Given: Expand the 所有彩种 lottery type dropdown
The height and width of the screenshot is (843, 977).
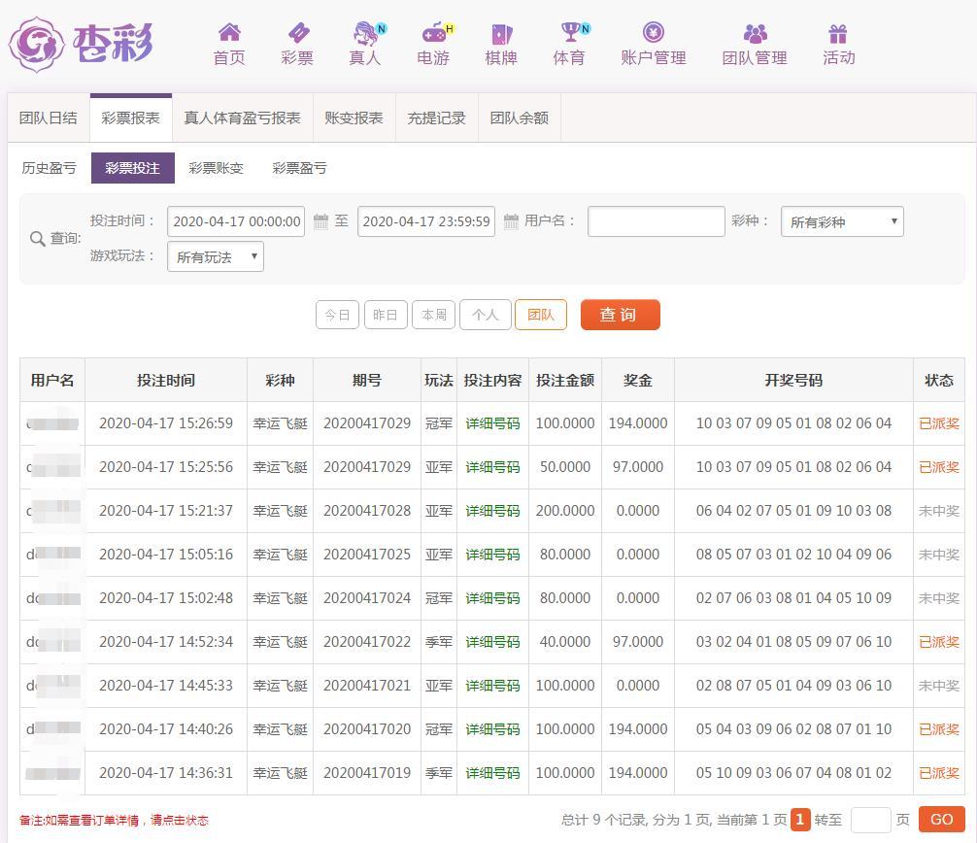Looking at the screenshot, I should (842, 222).
